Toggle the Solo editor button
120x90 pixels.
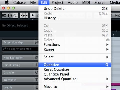point(10,15)
